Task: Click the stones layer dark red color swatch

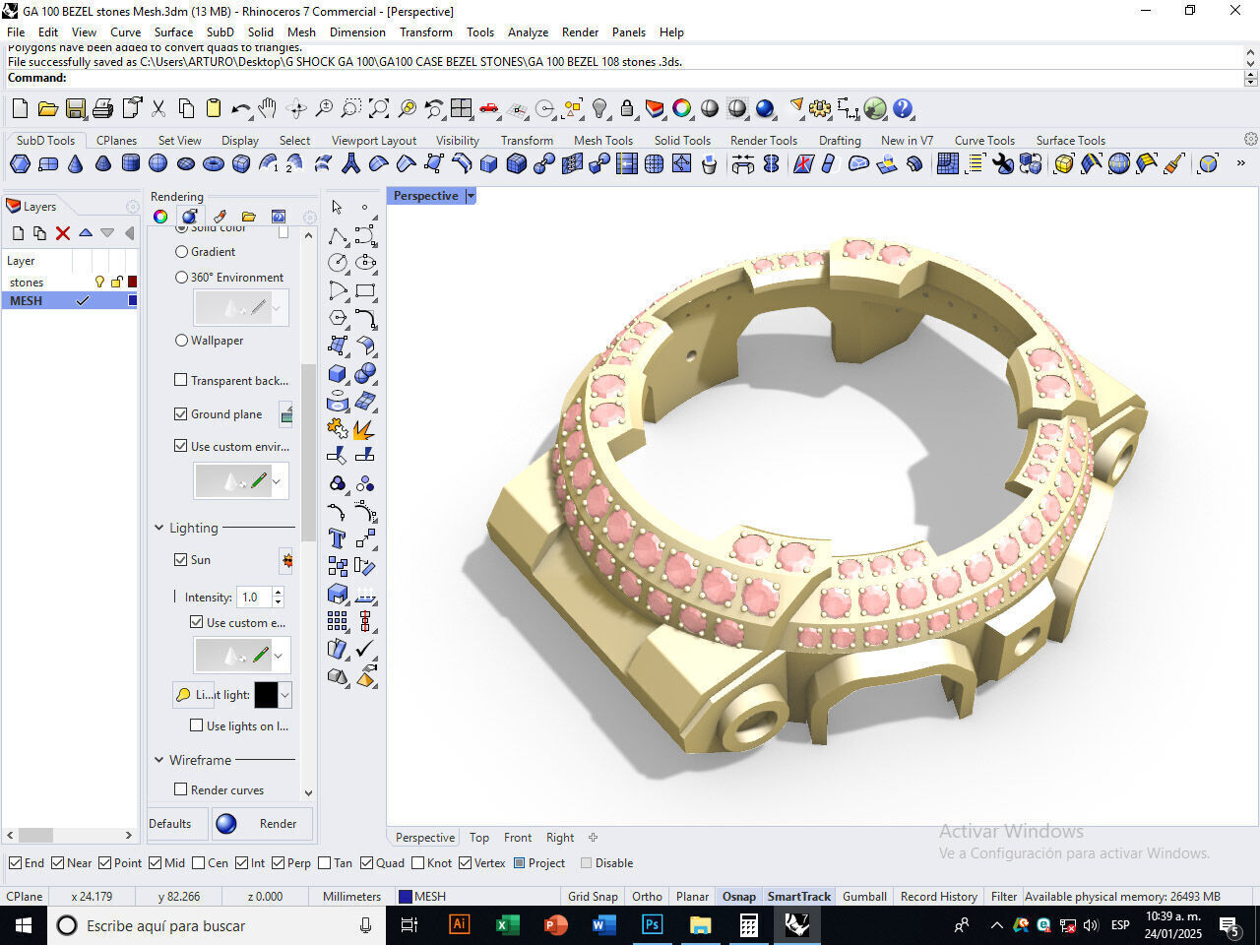Action: click(133, 283)
